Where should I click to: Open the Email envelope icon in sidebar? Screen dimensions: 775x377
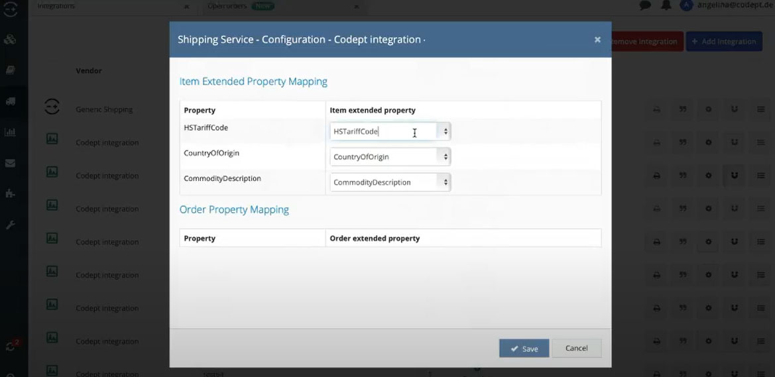[x=10, y=164]
